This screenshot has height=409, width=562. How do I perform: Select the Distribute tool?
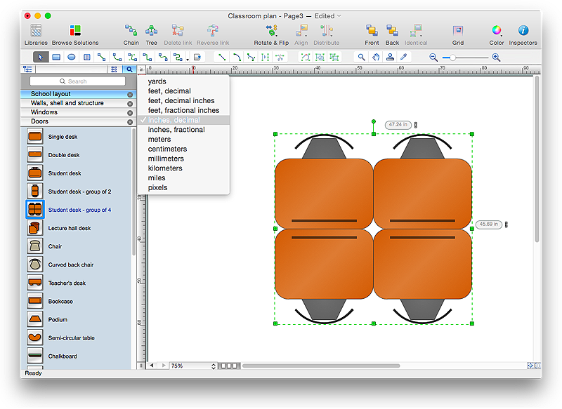click(326, 32)
